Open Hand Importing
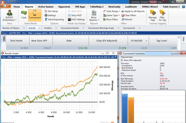Screen dimensions: 186x123 54,20
